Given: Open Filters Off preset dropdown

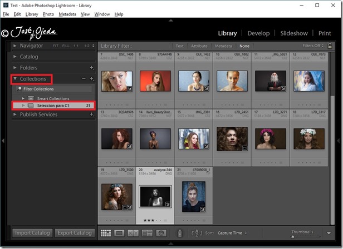Looking at the screenshot, I should point(313,46).
